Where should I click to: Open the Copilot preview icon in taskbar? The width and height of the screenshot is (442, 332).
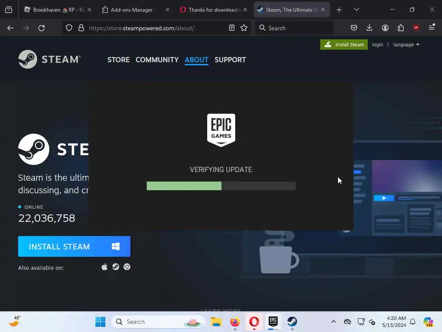(x=428, y=322)
